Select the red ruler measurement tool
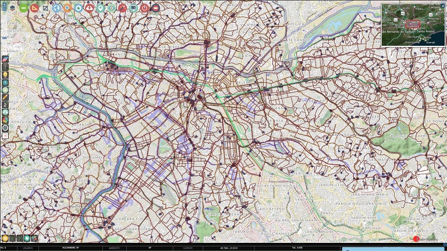 click(x=34, y=9)
